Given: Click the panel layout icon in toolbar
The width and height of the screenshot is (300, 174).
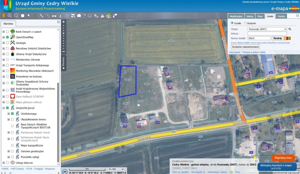Looking at the screenshot, I should (x=73, y=16).
